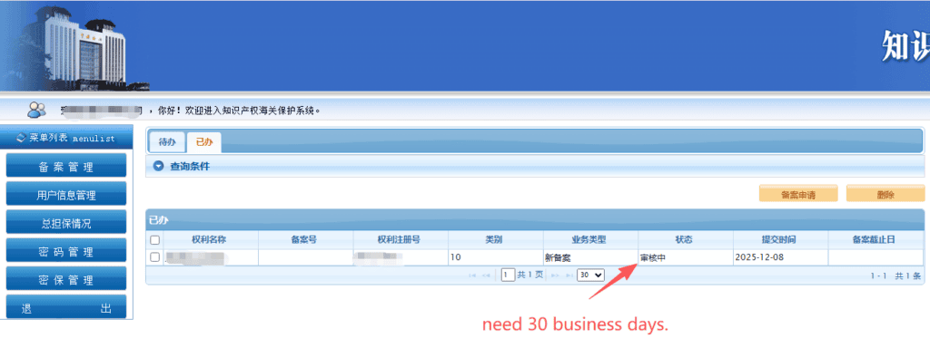Select the 审核中 status cell
The width and height of the screenshot is (930, 338).
tap(687, 257)
